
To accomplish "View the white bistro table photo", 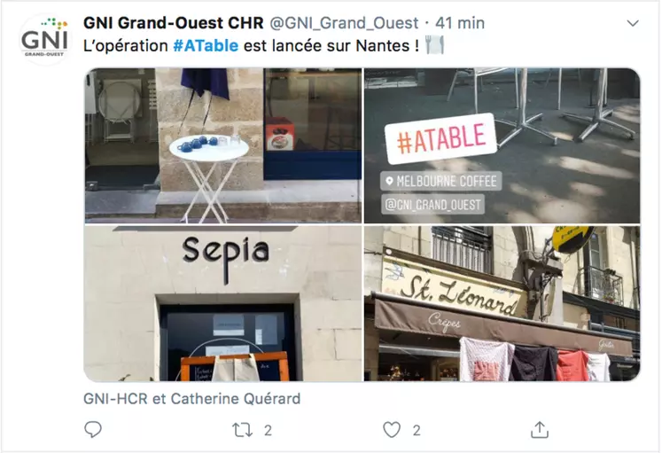I will point(223,145).
